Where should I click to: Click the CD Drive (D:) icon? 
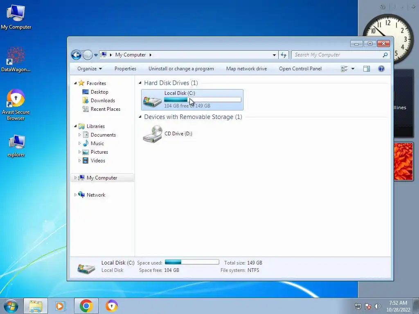[x=153, y=134]
